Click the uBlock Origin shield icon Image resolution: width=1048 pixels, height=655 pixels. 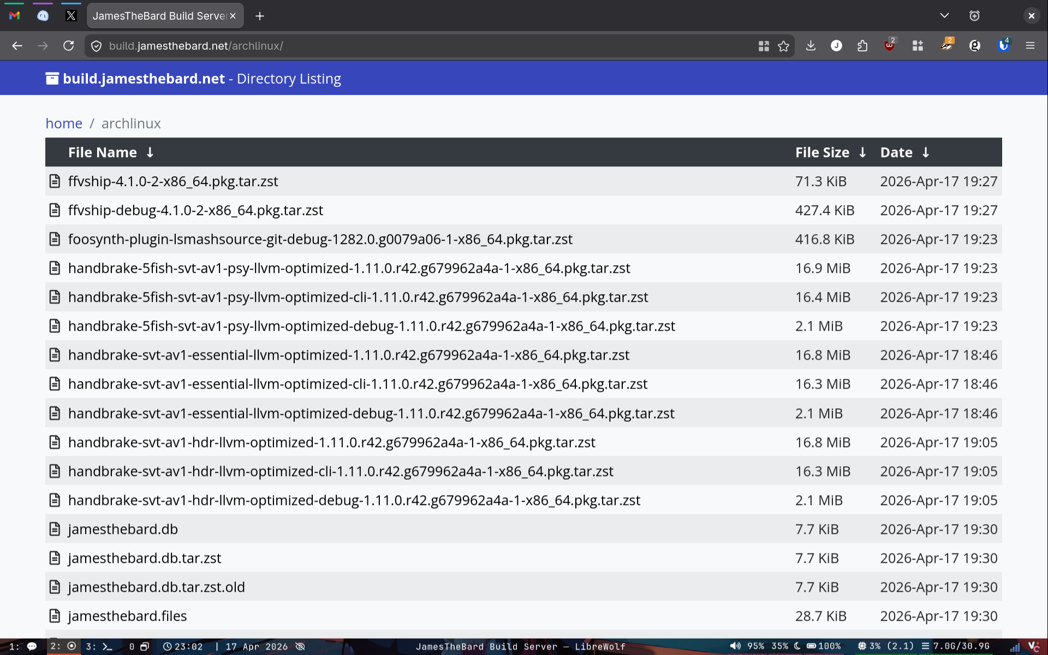[890, 46]
